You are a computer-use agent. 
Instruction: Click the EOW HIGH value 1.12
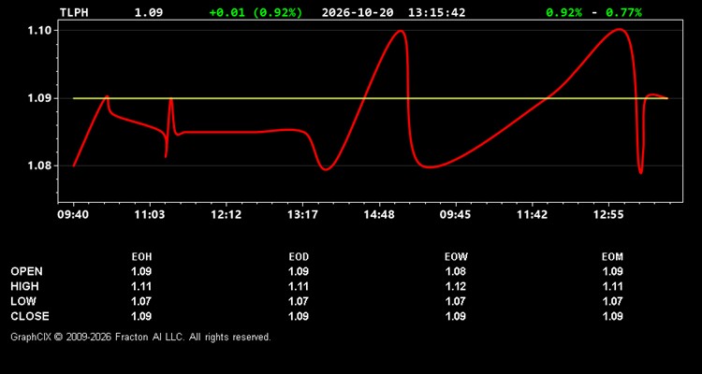[x=456, y=286]
